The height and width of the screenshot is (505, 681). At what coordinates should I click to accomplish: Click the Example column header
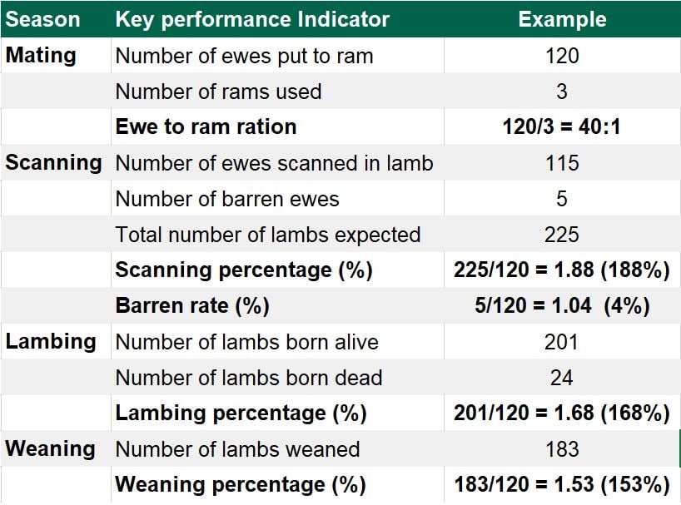tap(562, 19)
